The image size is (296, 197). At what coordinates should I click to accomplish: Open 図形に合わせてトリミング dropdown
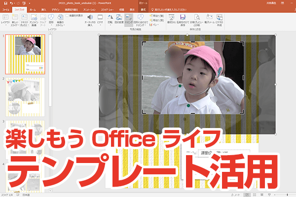click(141, 20)
